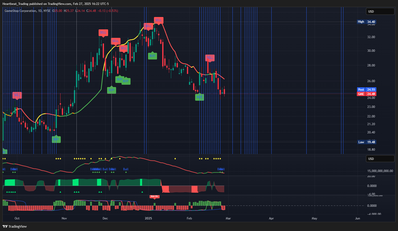398x231 pixels.
Task: Click the 18.80 price axis label
Action: (x=371, y=150)
